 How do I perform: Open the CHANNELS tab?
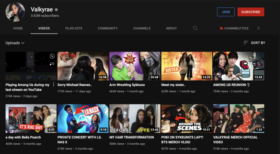pyautogui.click(x=142, y=28)
